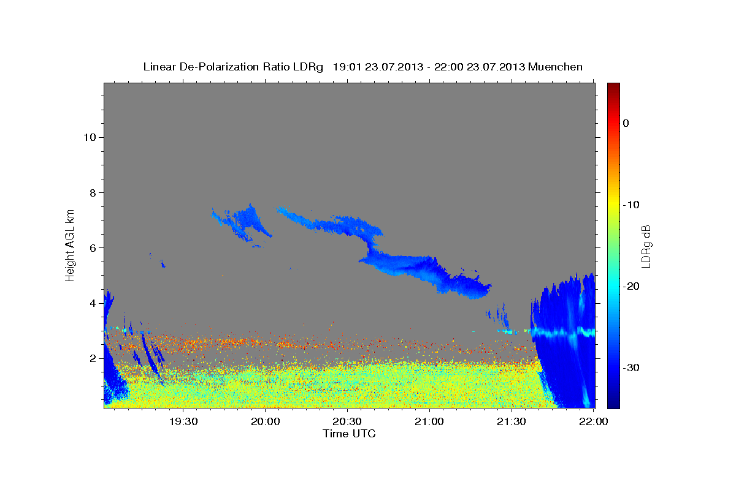Click the 'Height AGL km' axis title
This screenshot has width=736, height=490.
point(70,245)
